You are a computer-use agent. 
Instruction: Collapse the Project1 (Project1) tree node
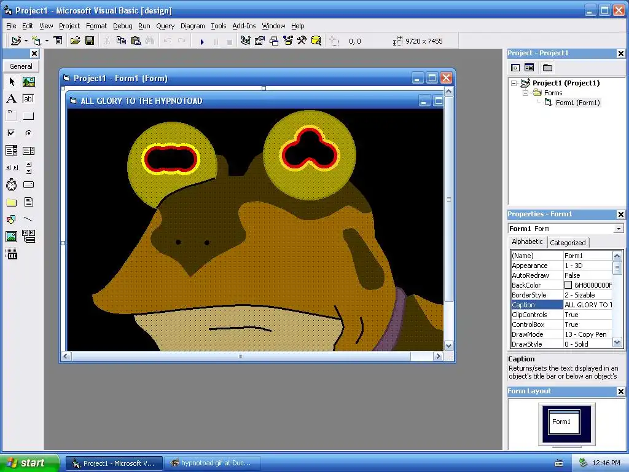tap(514, 83)
